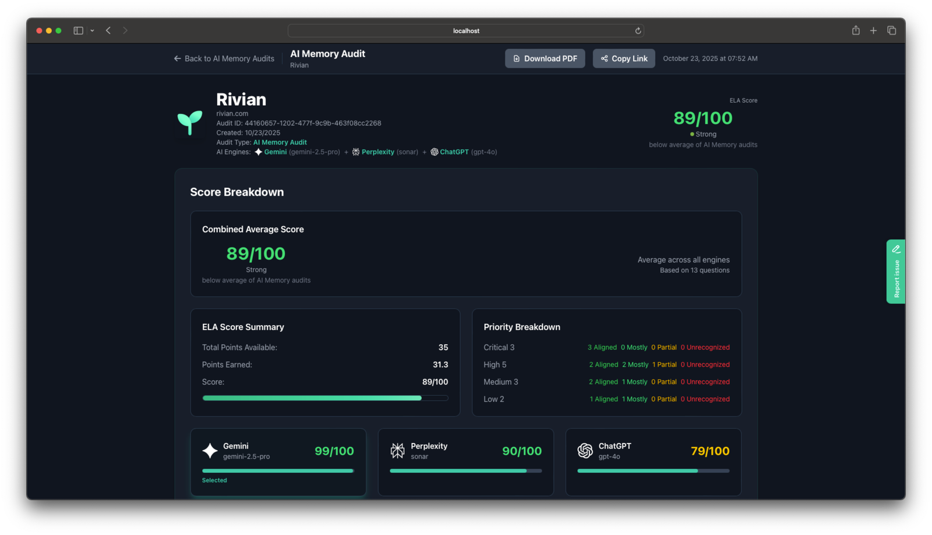Image resolution: width=932 pixels, height=535 pixels.
Task: Open the Report issue side tab
Action: (896, 272)
